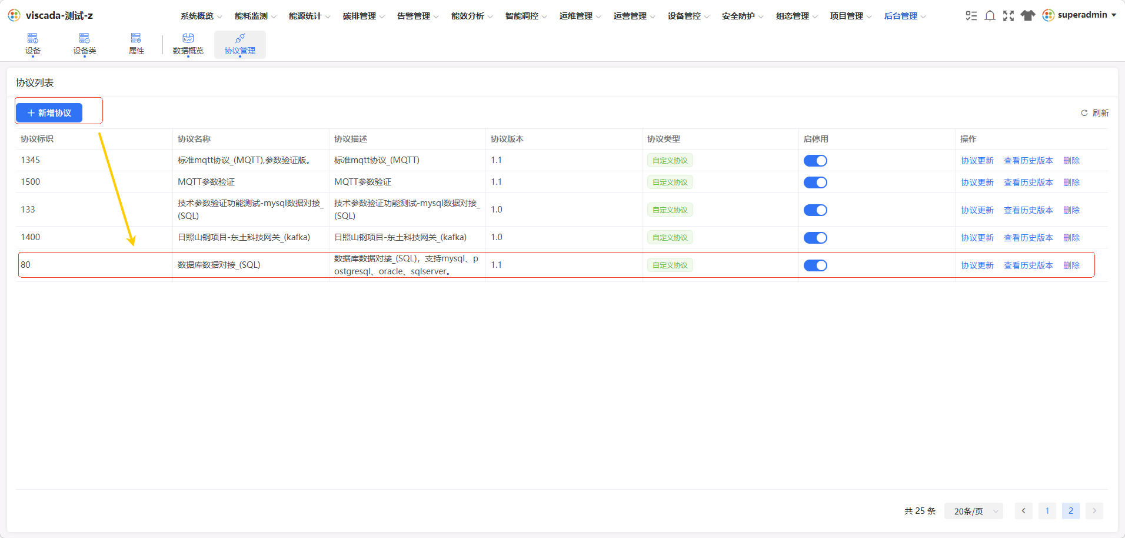Click the viscada logo icon

14,15
